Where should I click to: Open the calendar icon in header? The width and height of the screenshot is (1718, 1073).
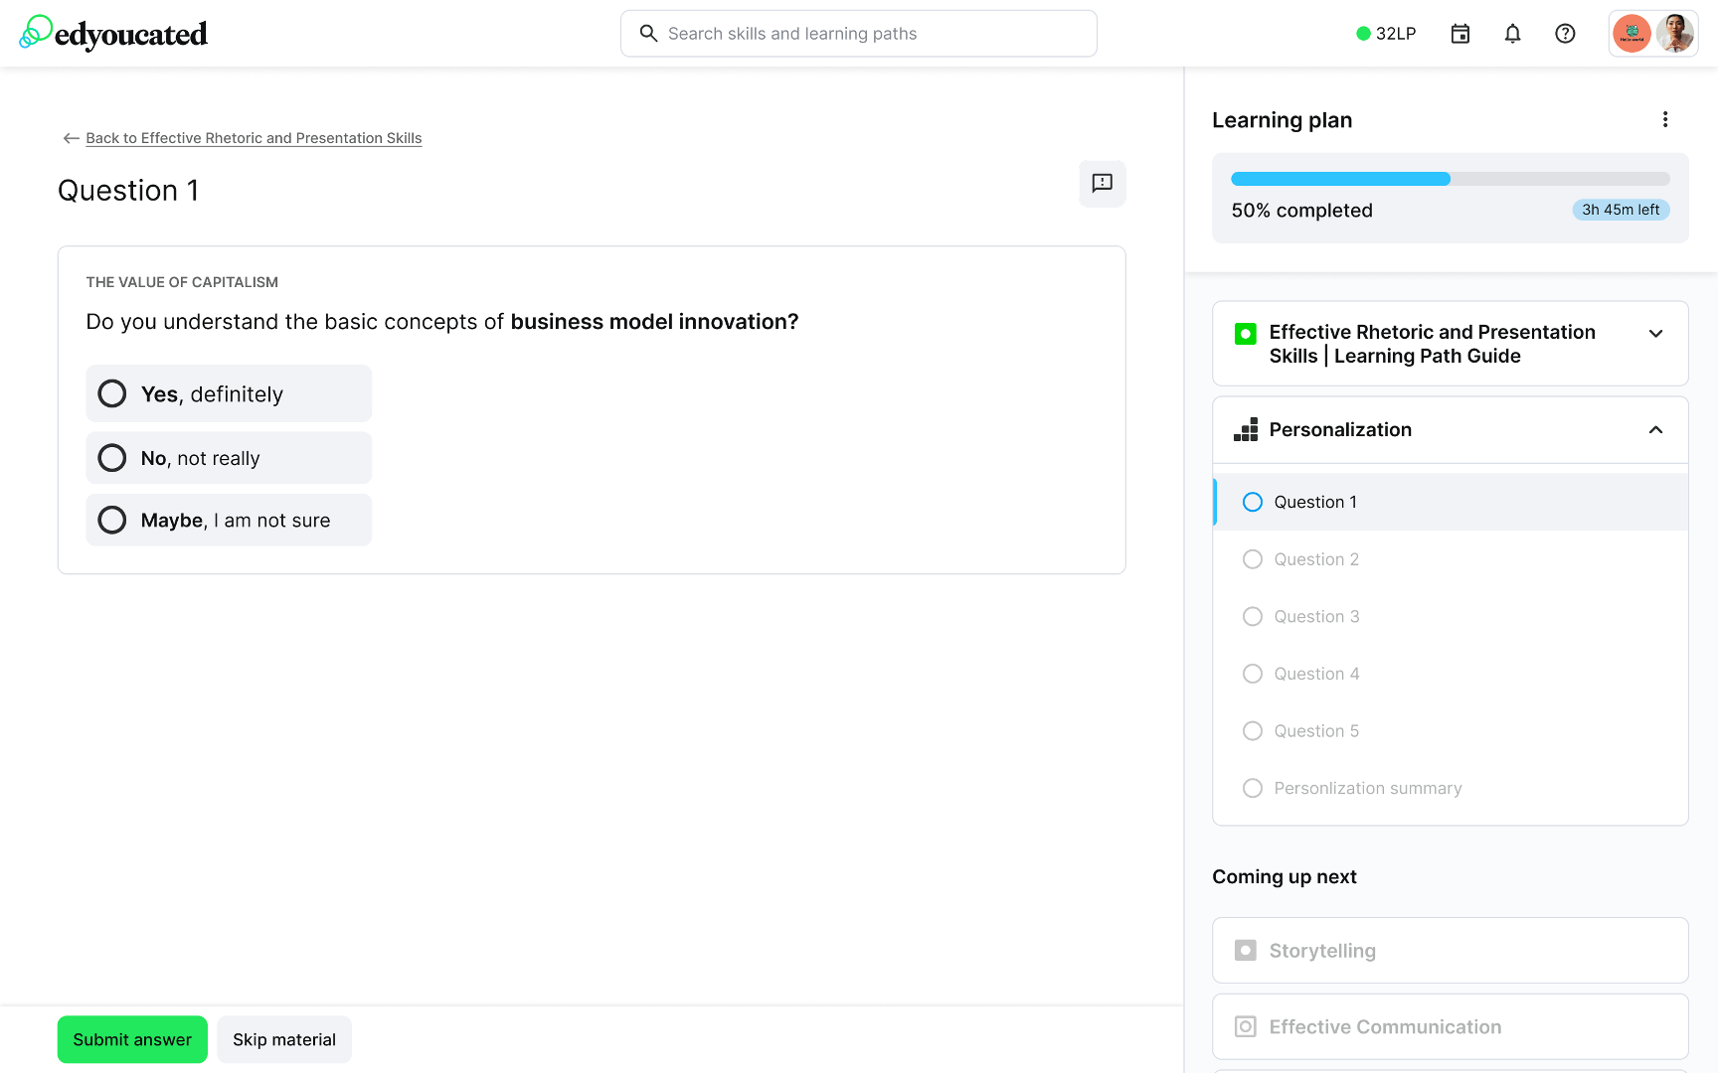point(1460,34)
